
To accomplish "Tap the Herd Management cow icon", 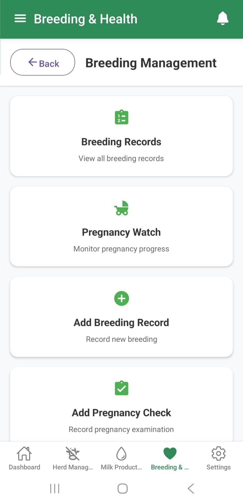I will click(73, 453).
